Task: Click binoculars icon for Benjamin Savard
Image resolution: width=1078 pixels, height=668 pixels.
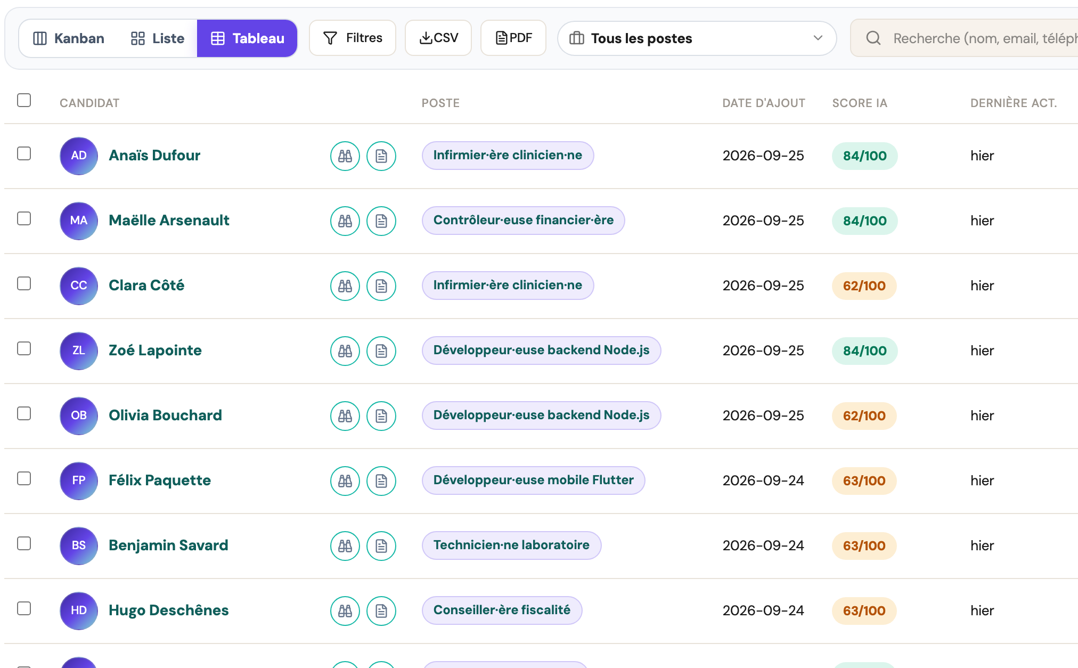Action: coord(345,546)
